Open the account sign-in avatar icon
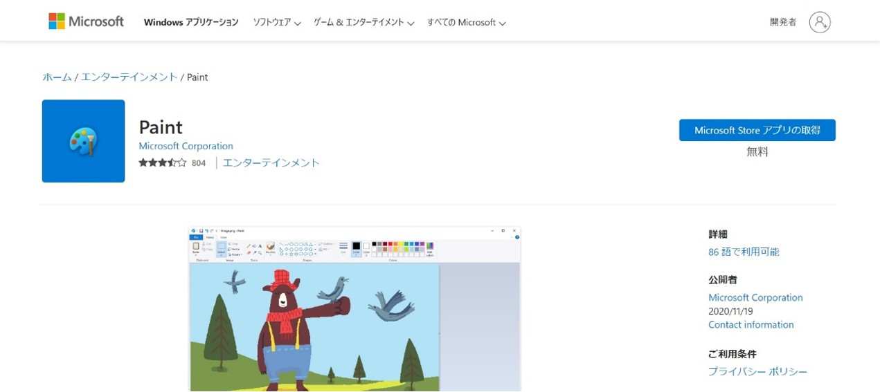This screenshot has height=392, width=880. (820, 22)
